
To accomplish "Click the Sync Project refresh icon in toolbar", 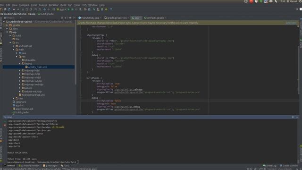I will [x=9, y=9].
